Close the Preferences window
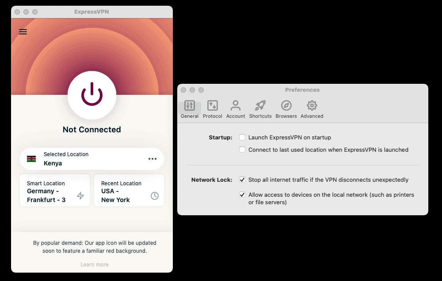This screenshot has height=281, width=442. (x=183, y=90)
